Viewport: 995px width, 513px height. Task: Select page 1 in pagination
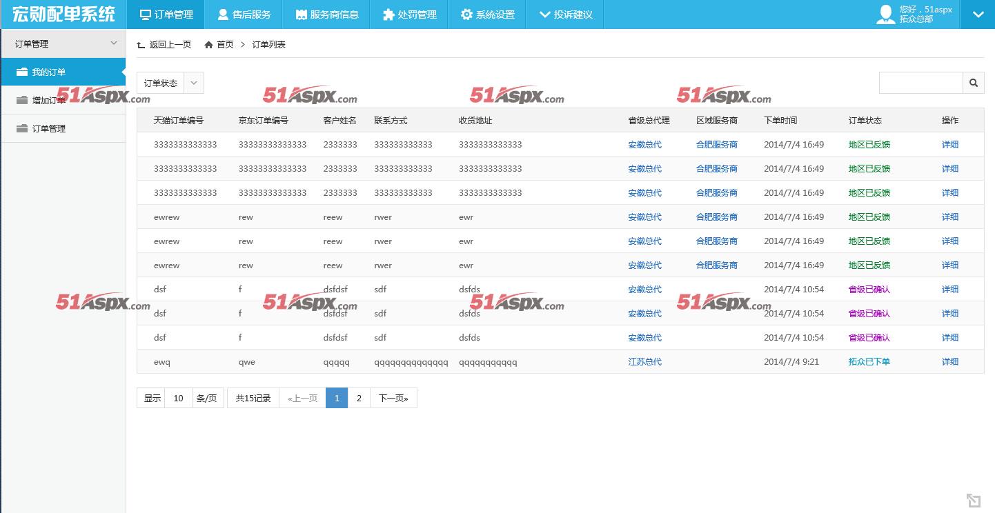(x=337, y=398)
